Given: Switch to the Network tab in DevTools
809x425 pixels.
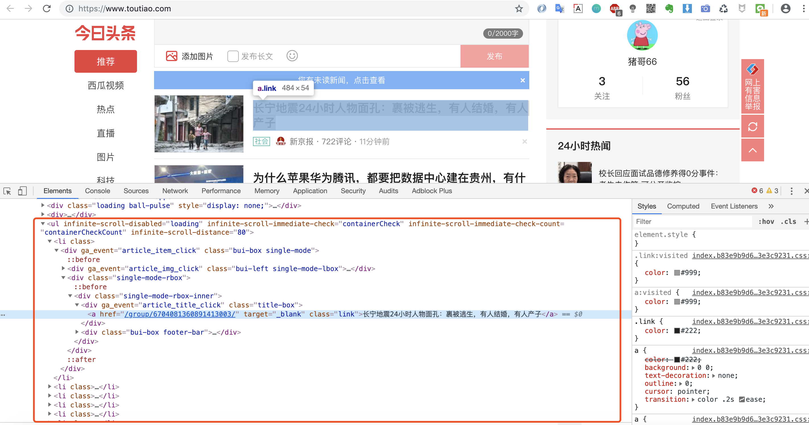Looking at the screenshot, I should click(175, 191).
